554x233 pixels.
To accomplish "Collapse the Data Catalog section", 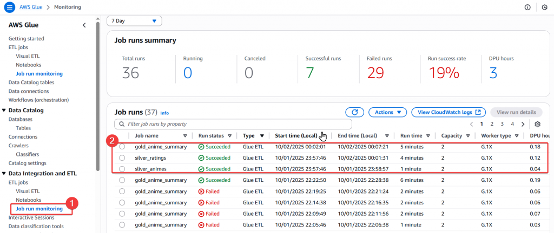I will point(4,111).
